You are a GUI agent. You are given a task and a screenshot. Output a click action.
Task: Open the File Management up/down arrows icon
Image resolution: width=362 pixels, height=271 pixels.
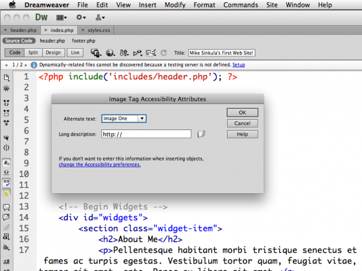click(124, 53)
